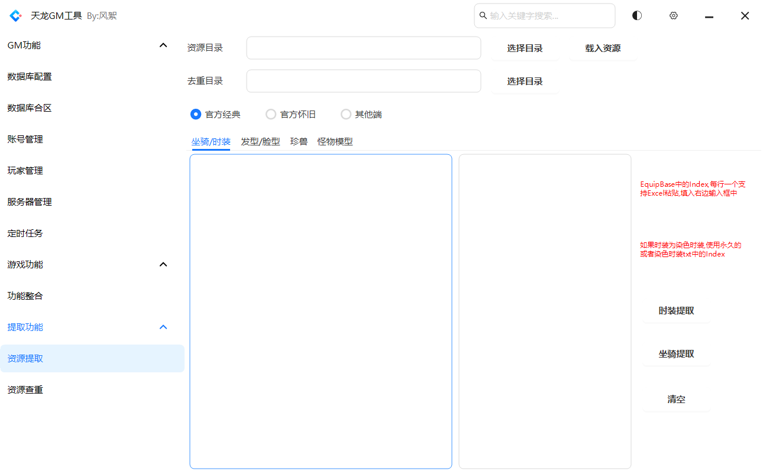This screenshot has height=474, width=763.
Task: Open 数据库配置 in the sidebar
Action: (x=30, y=77)
